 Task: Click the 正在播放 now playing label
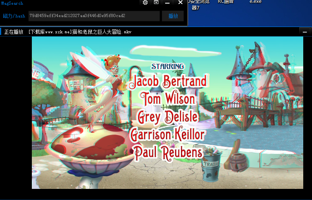click(14, 32)
